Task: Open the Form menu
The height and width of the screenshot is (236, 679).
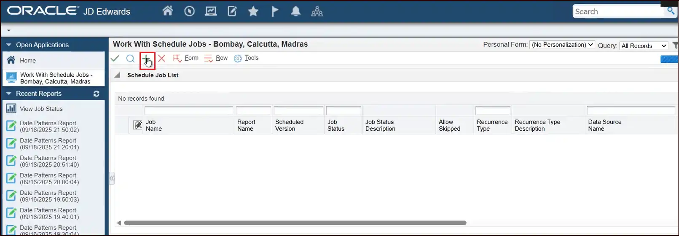Action: coord(186,58)
